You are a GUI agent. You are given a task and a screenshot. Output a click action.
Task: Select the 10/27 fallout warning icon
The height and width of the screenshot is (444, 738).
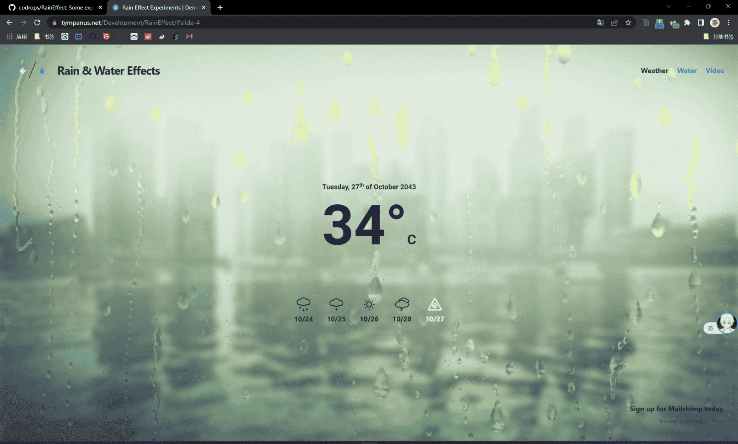click(x=434, y=305)
